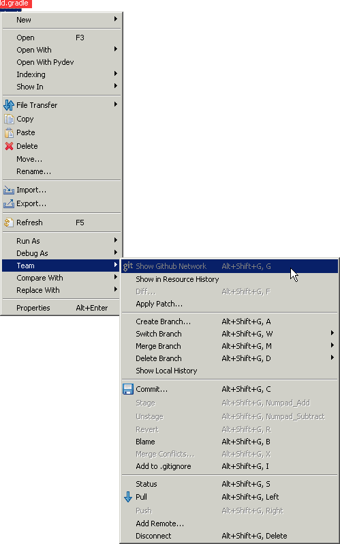Click the blue Pull arrow icon
The height and width of the screenshot is (544, 340).
pos(128,497)
